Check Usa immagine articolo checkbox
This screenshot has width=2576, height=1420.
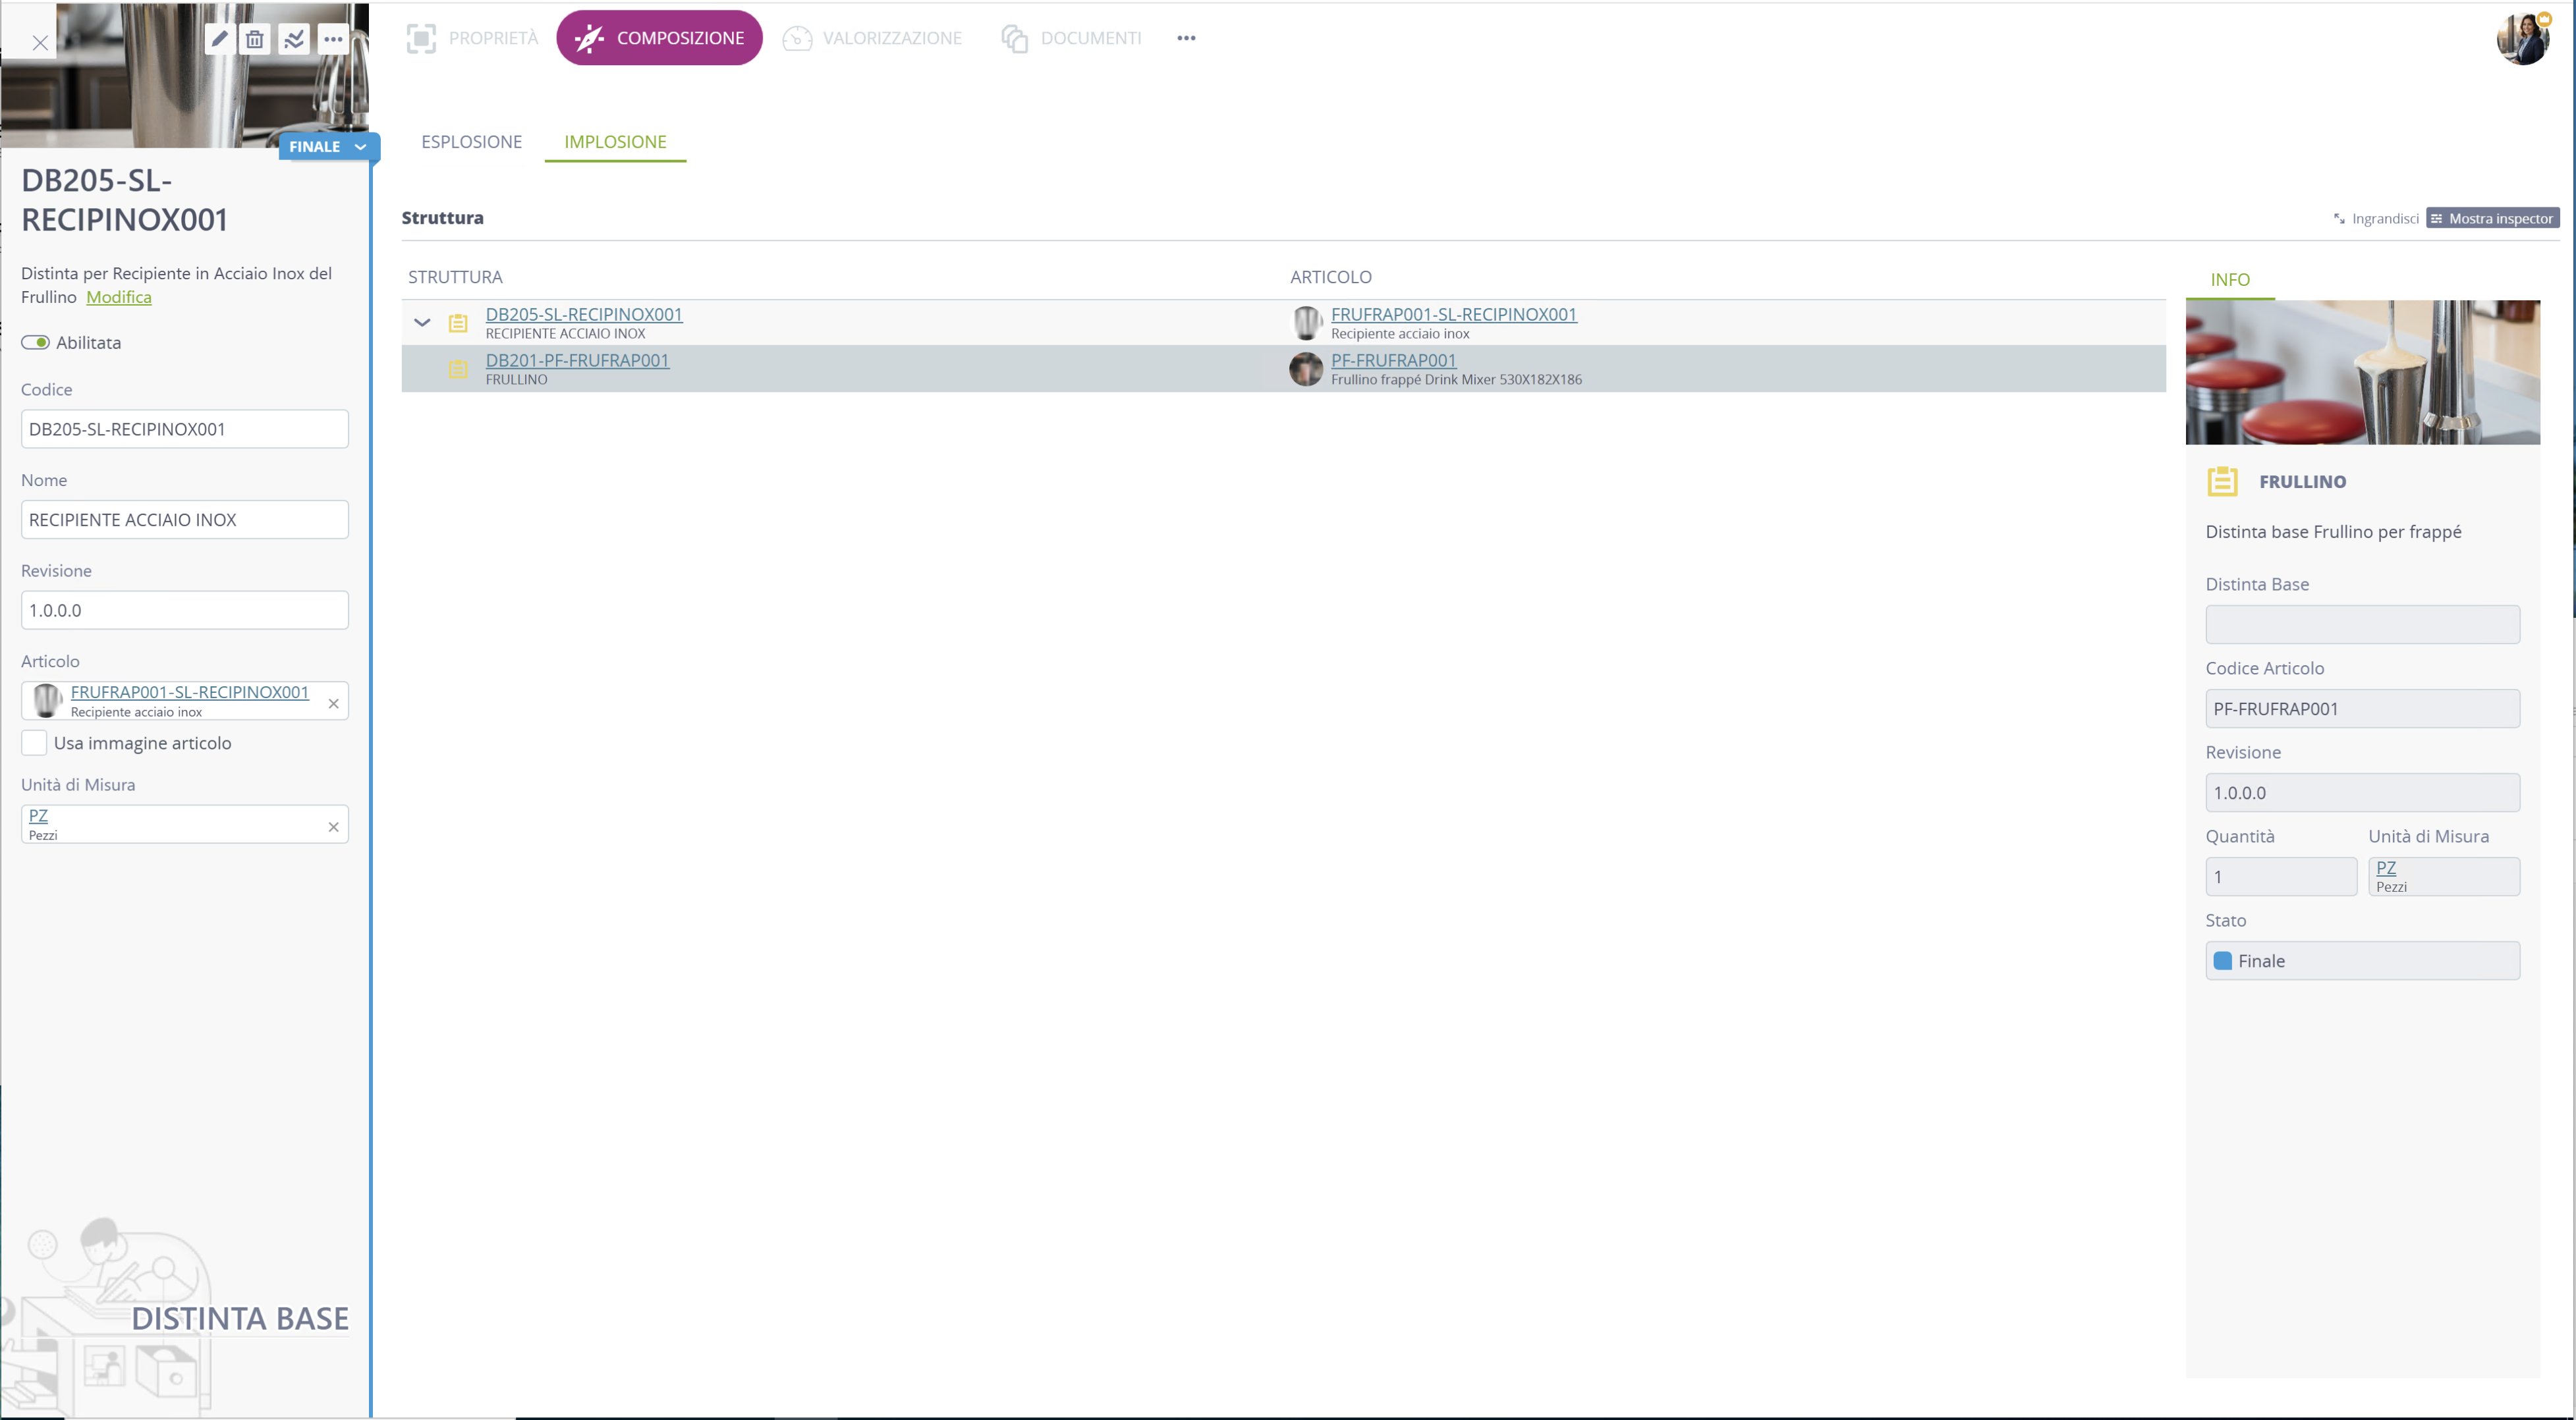tap(34, 743)
